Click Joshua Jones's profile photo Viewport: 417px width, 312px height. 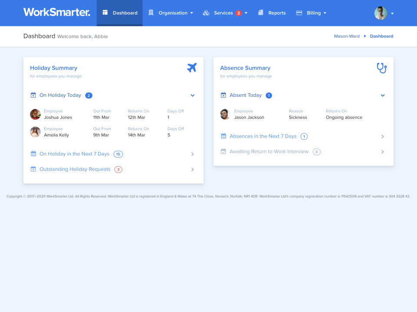click(35, 114)
